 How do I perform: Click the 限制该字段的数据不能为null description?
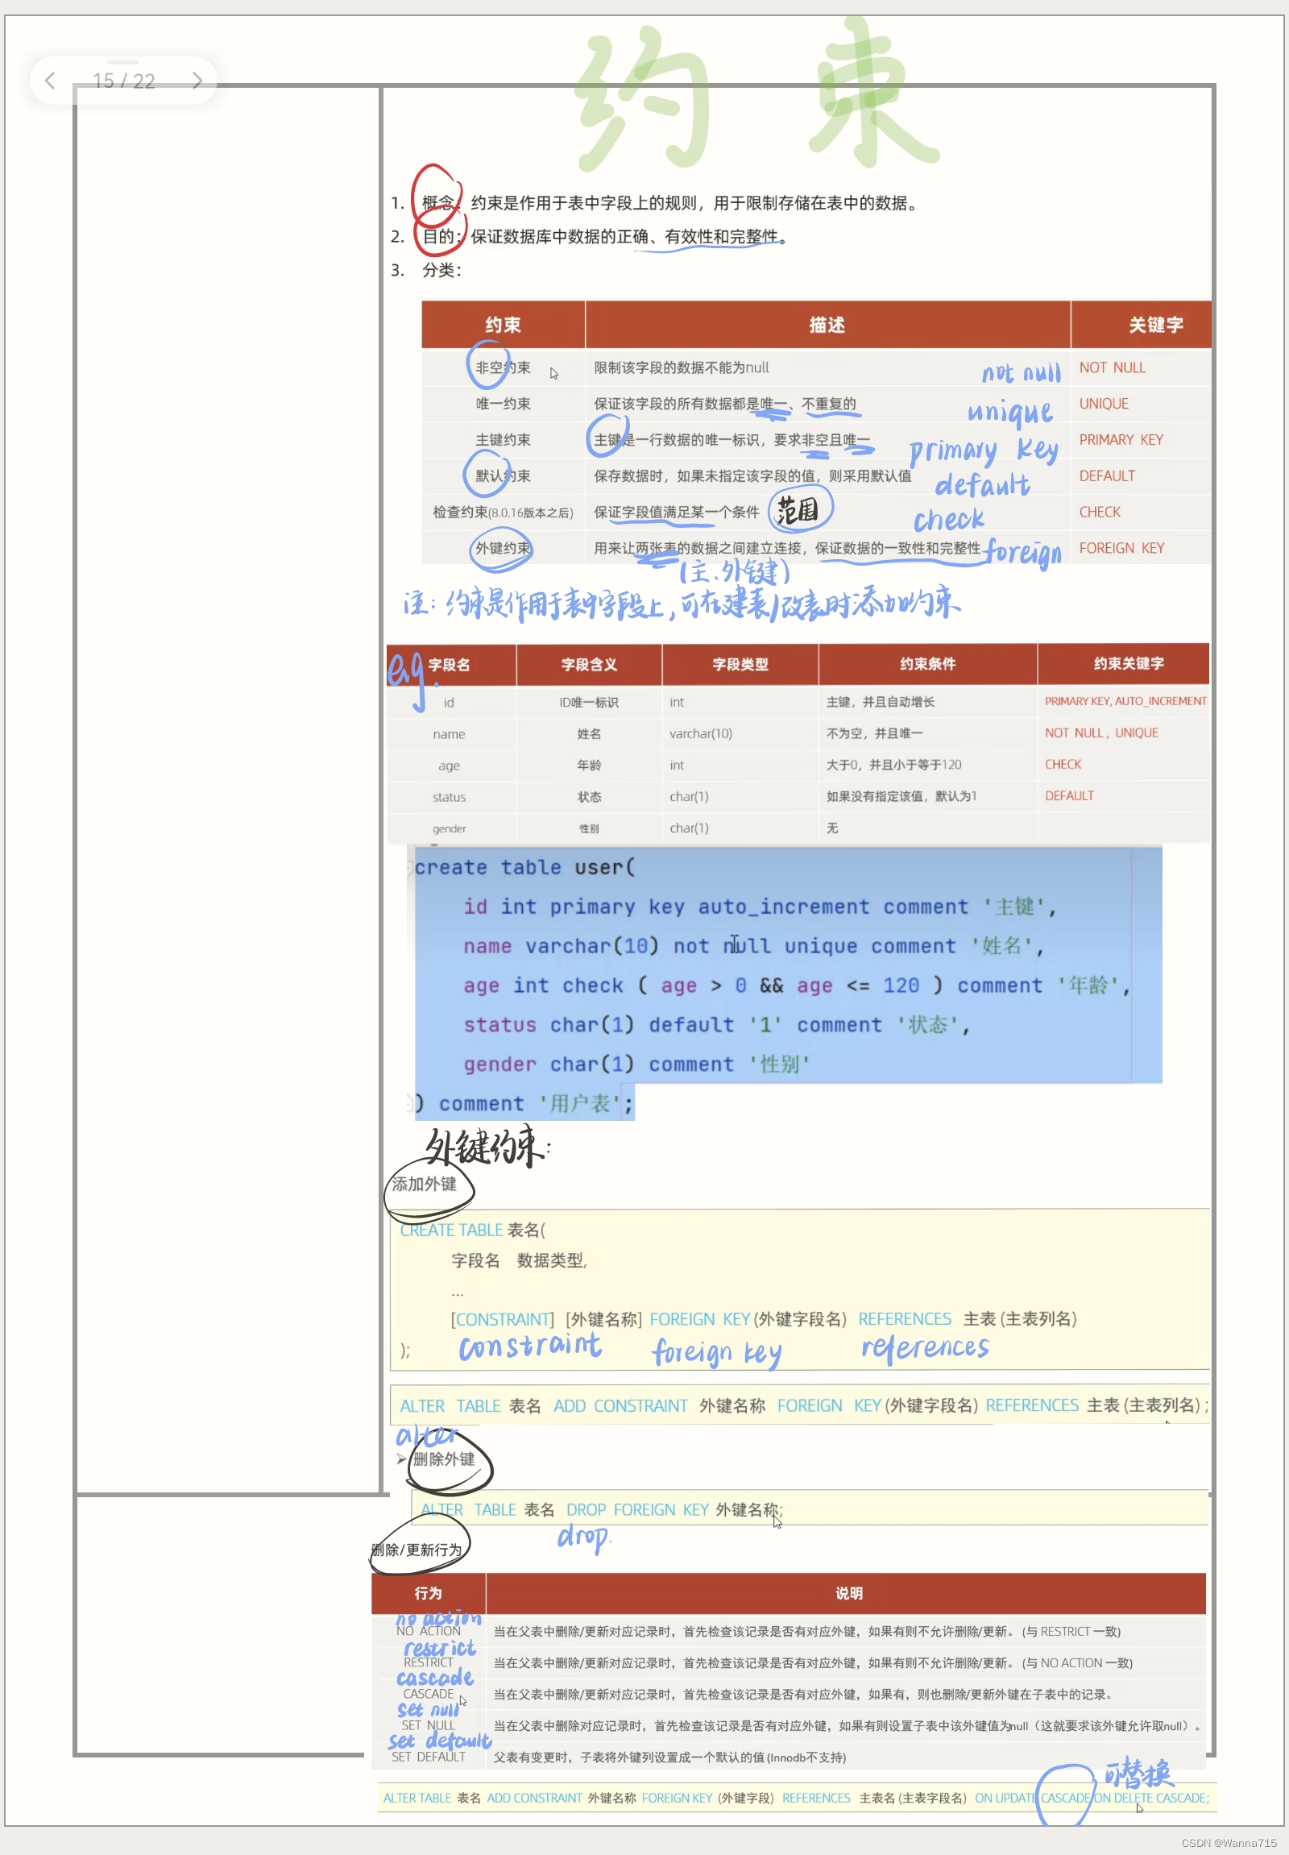pos(681,367)
